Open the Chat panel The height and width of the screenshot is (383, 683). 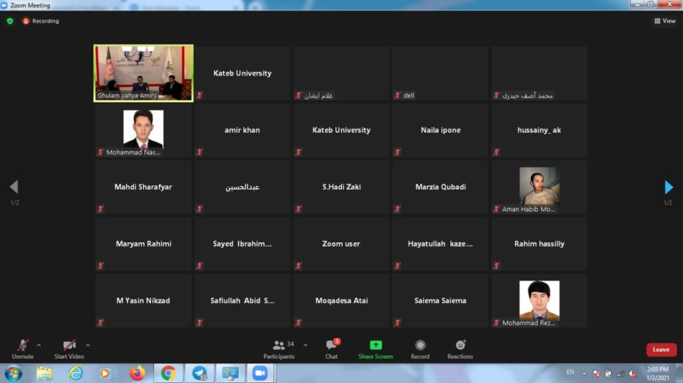coord(332,350)
